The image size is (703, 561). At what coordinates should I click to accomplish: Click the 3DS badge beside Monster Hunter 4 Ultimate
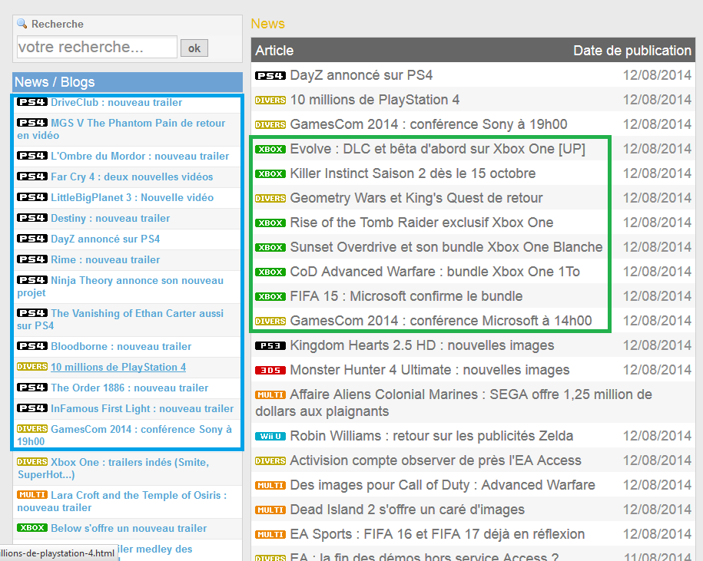coord(270,370)
